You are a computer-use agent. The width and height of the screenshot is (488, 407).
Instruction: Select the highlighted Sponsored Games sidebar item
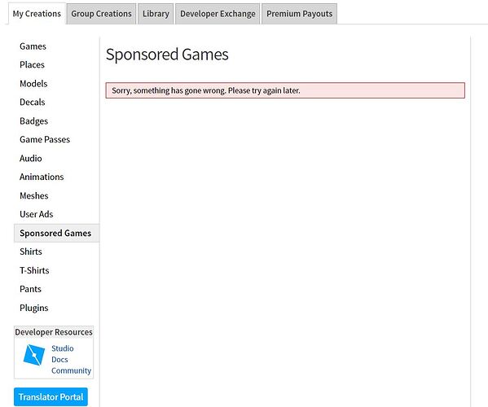56,233
